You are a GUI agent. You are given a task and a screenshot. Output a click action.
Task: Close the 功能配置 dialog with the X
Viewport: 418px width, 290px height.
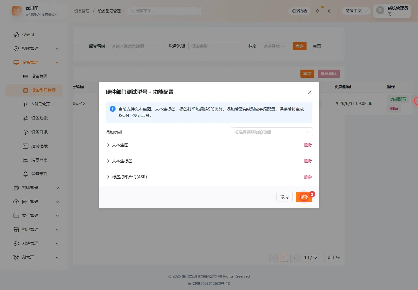(310, 92)
